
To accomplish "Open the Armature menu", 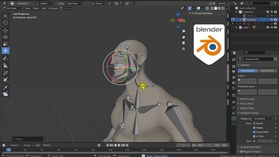I will click(x=53, y=8).
